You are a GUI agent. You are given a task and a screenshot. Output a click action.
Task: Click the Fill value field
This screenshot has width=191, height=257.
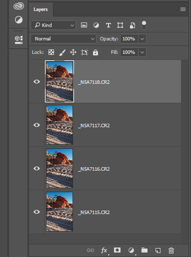point(129,52)
